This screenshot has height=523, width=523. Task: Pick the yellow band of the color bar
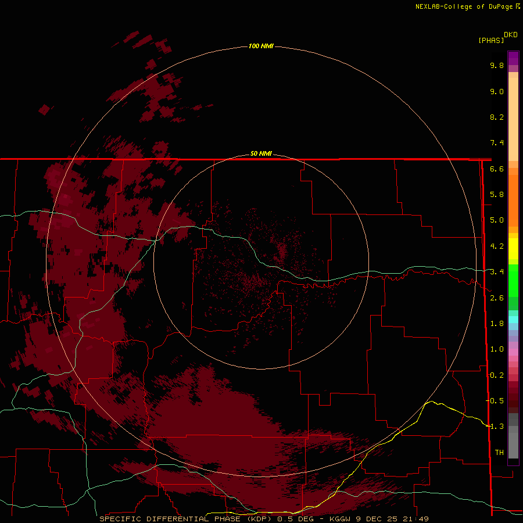click(513, 249)
